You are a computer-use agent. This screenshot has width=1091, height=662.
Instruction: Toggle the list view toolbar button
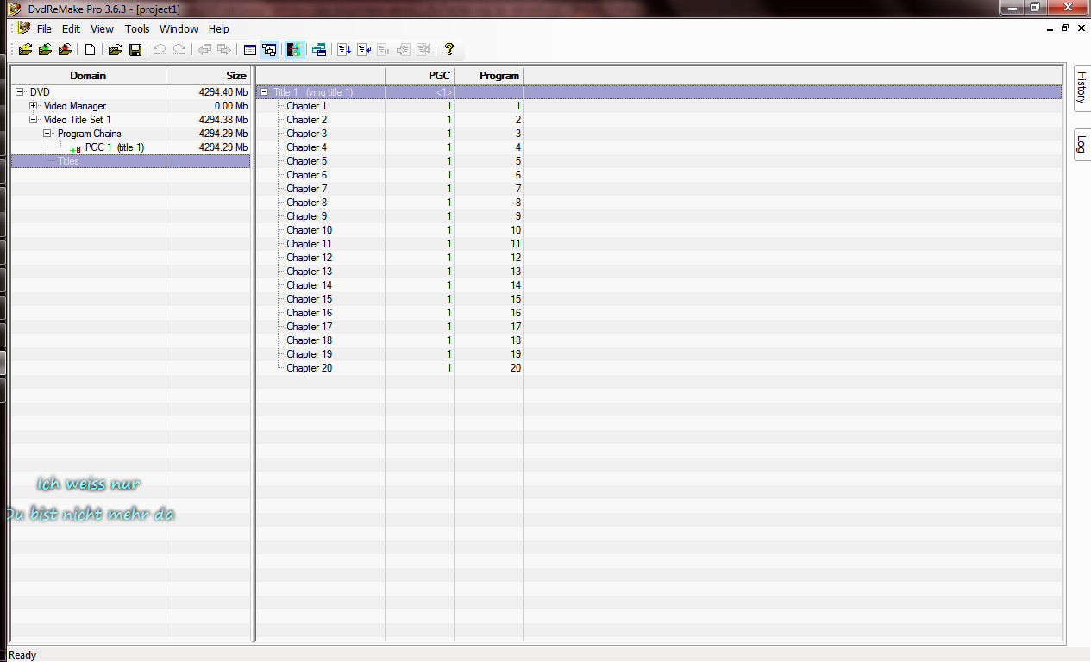click(250, 50)
